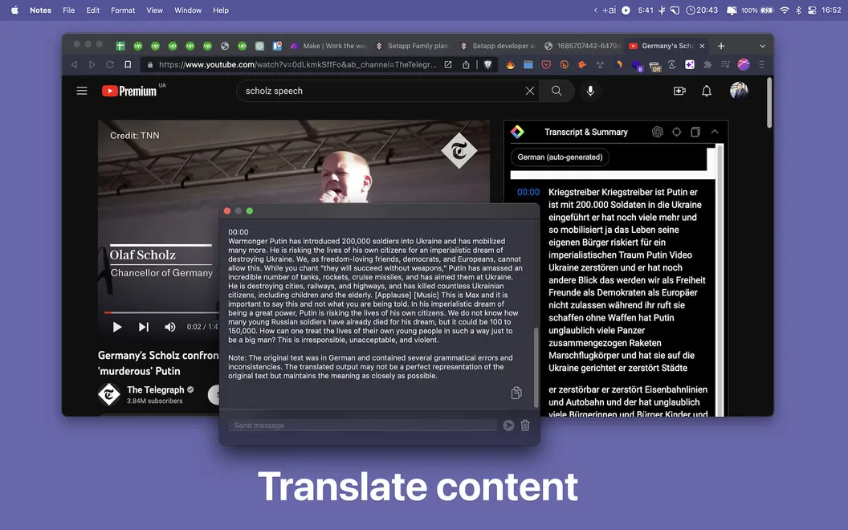The width and height of the screenshot is (848, 530).
Task: Open the browser extensions puzzle icon
Action: click(707, 65)
